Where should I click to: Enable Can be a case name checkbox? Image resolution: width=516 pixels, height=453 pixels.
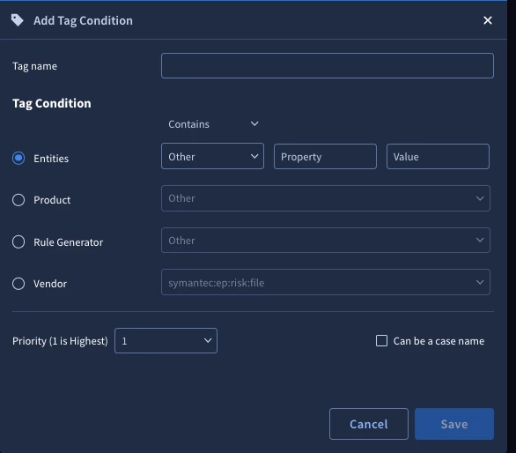click(381, 341)
